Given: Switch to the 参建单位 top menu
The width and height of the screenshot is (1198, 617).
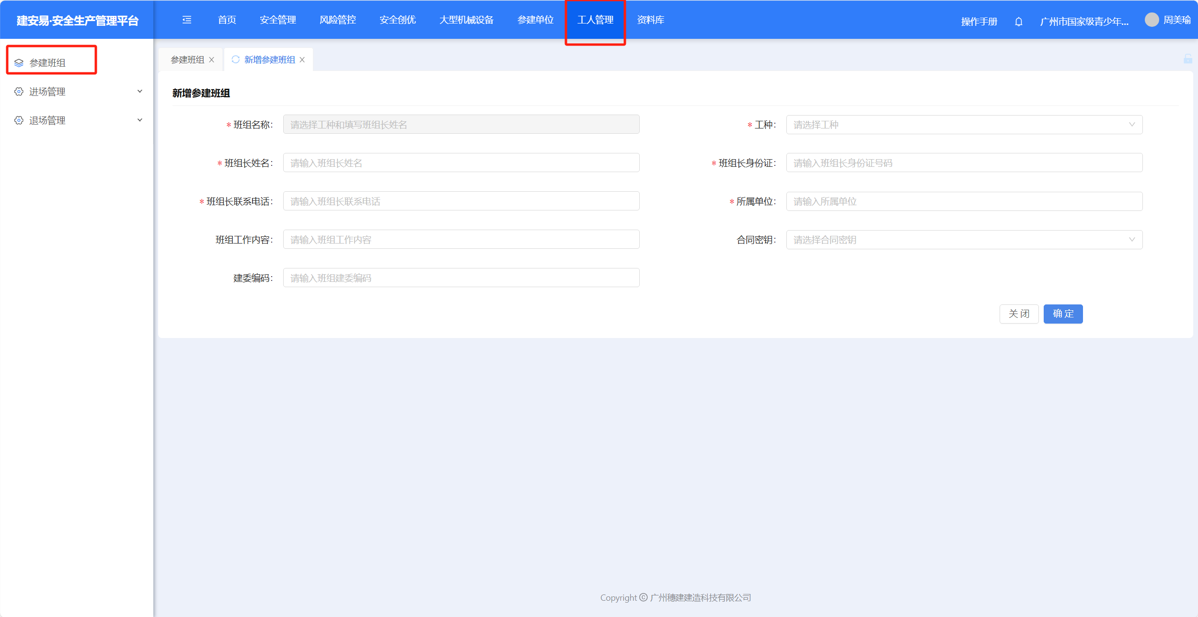Looking at the screenshot, I should [535, 20].
